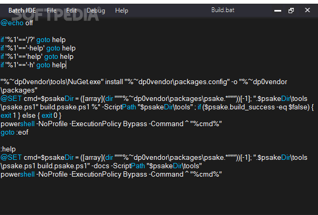Restore down the Batch IDE window
Screen dimensions: 318x215
(x=291, y=11)
